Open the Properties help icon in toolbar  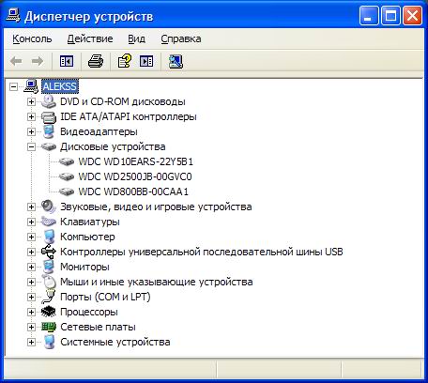coord(124,61)
